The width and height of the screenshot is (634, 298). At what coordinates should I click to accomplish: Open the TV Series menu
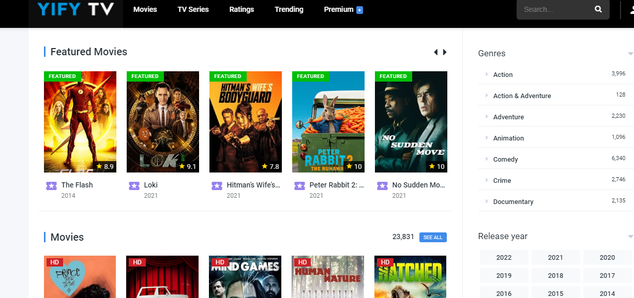pos(193,9)
